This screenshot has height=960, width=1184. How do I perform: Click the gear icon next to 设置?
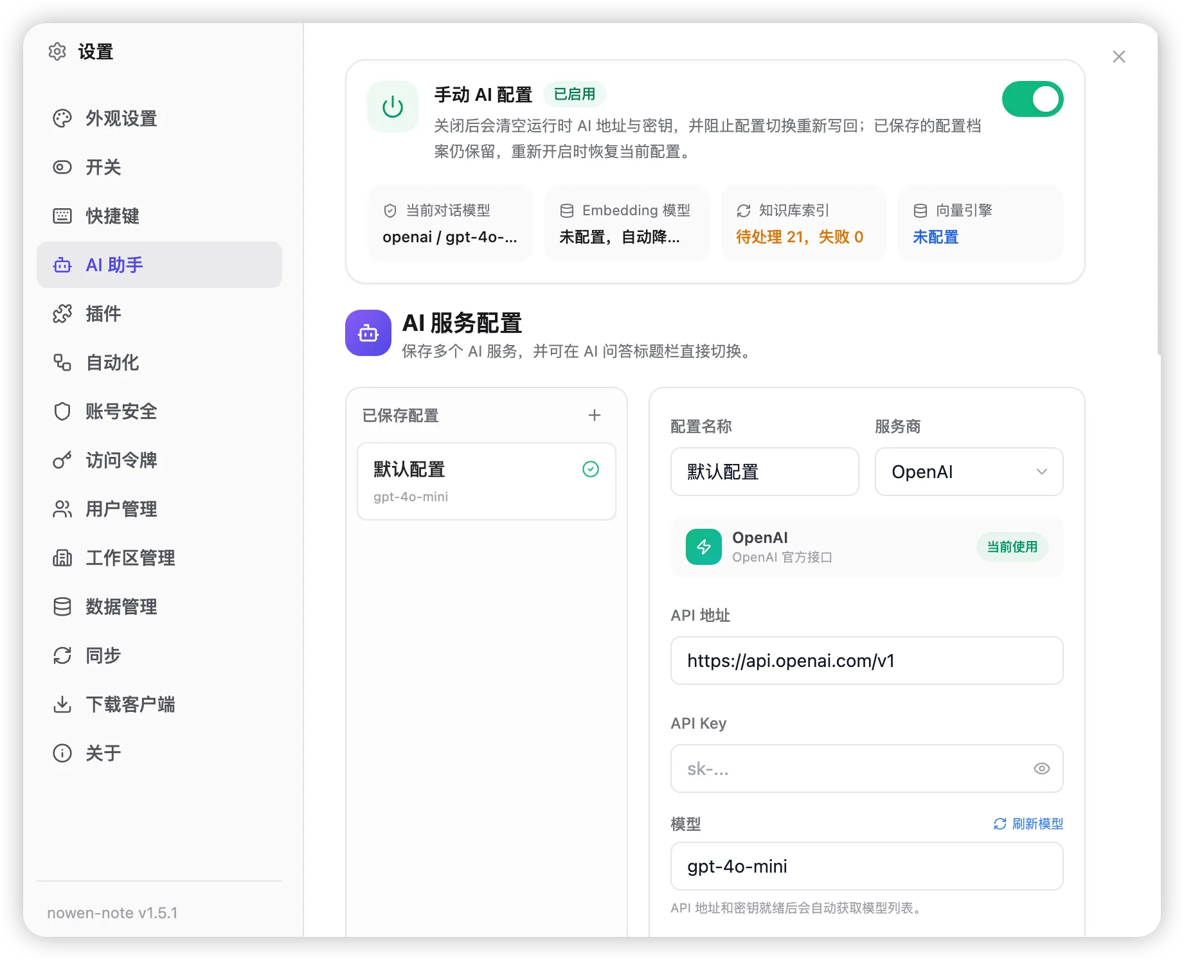(57, 51)
